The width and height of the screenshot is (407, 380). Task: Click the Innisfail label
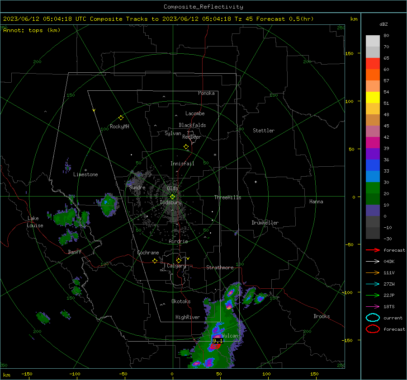[182, 164]
